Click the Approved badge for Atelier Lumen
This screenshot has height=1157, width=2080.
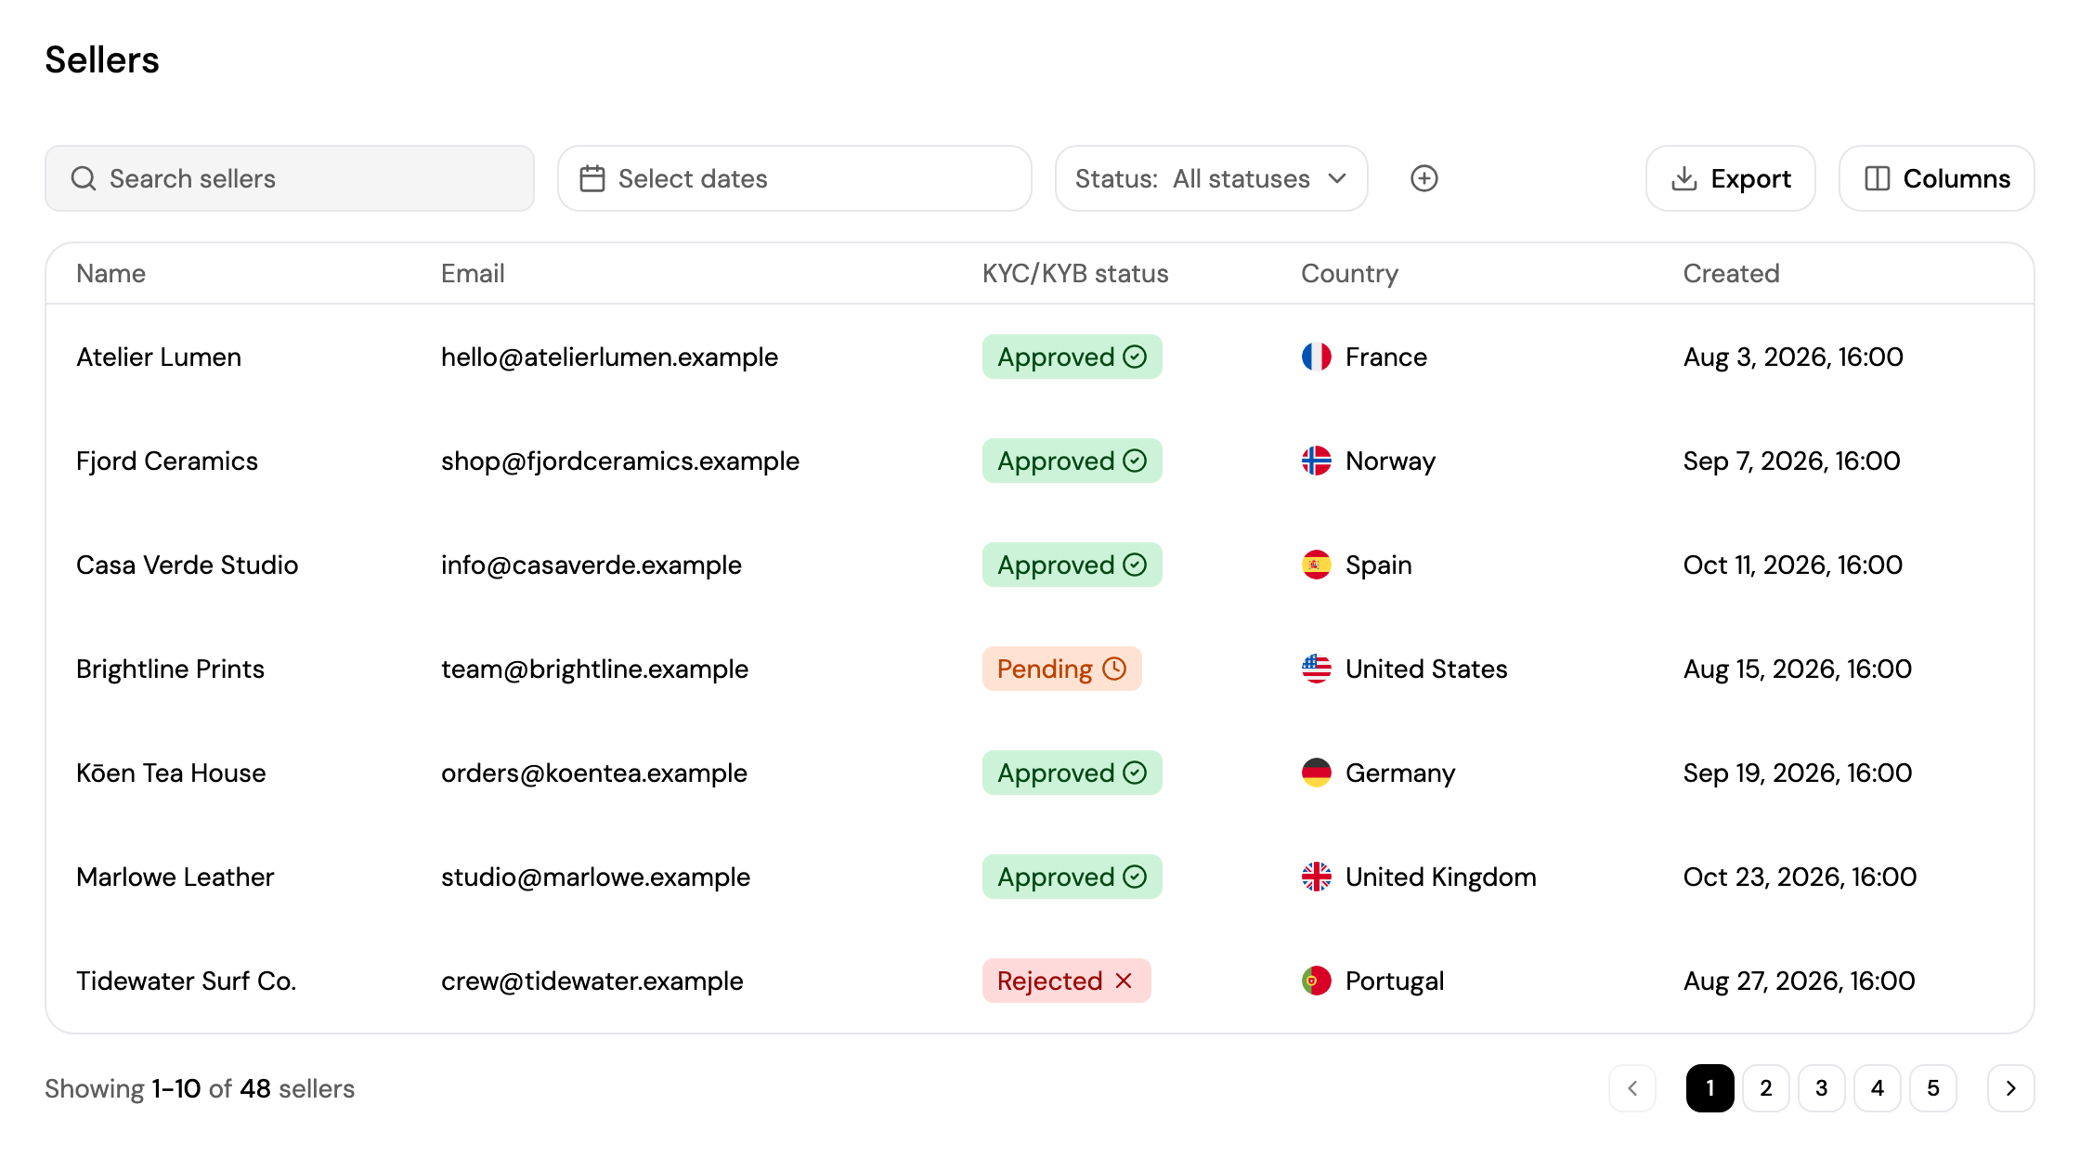1072,357
